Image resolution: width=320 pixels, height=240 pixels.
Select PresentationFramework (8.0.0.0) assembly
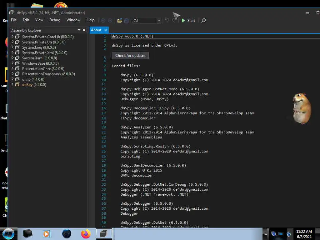[x=48, y=74]
